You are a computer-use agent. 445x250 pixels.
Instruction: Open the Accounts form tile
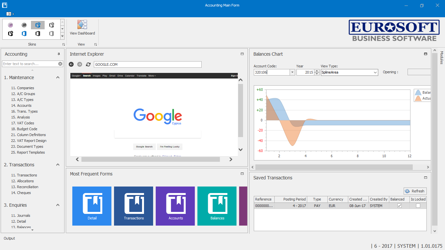click(x=175, y=206)
